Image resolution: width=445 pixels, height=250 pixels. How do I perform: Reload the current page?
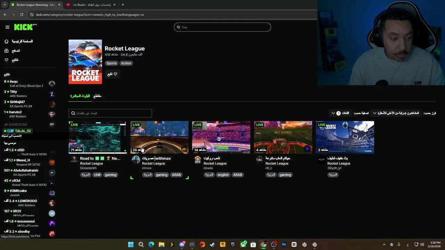tap(22, 15)
